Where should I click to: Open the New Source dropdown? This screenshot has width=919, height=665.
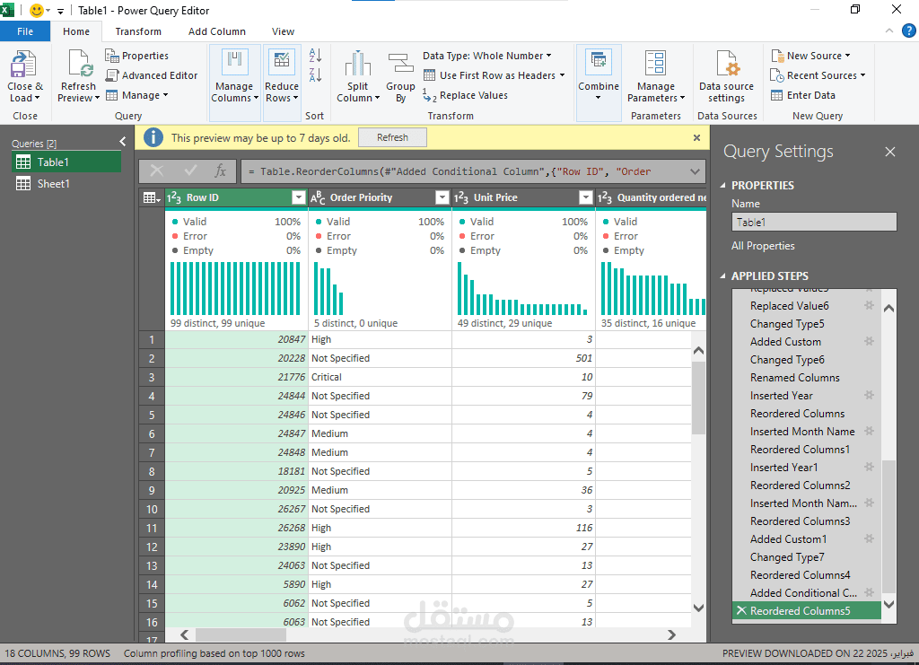(810, 56)
